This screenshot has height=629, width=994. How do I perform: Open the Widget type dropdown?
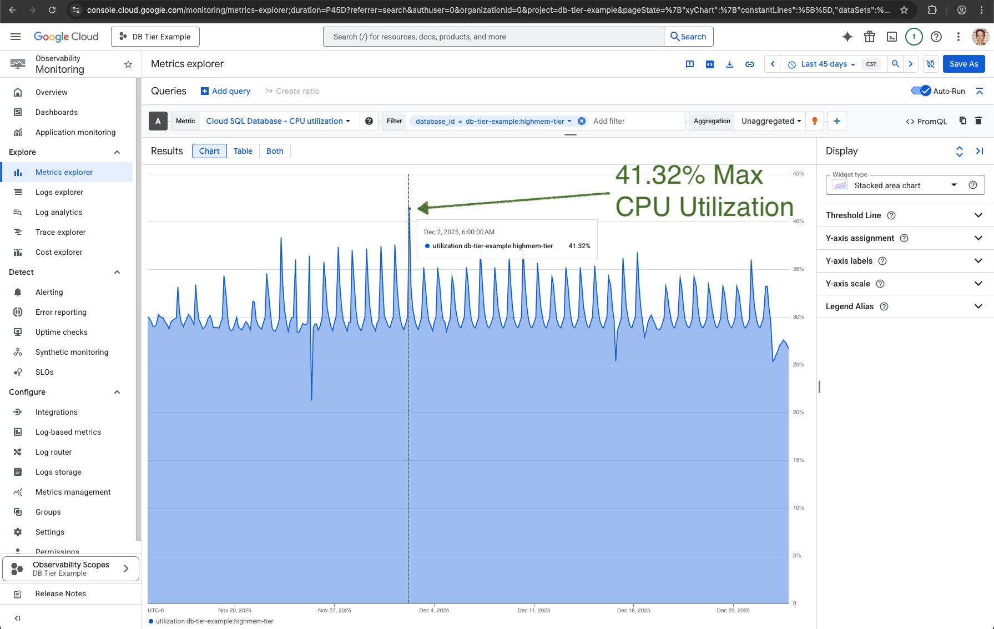point(905,185)
